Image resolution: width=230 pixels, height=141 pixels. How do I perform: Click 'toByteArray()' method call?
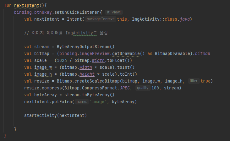click(98, 95)
